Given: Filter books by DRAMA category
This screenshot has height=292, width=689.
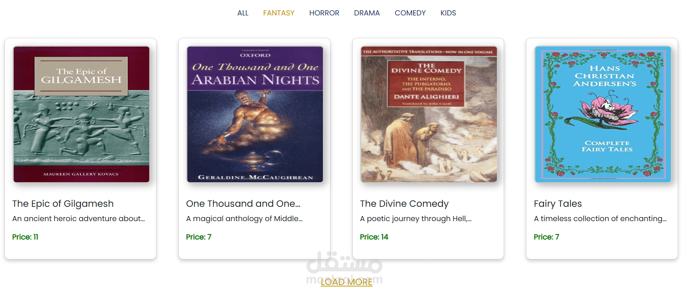Looking at the screenshot, I should click(367, 13).
